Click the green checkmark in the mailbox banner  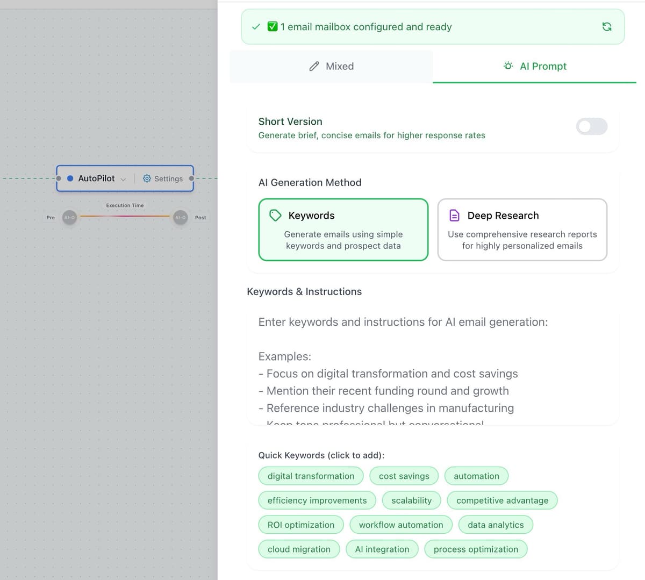[256, 26]
